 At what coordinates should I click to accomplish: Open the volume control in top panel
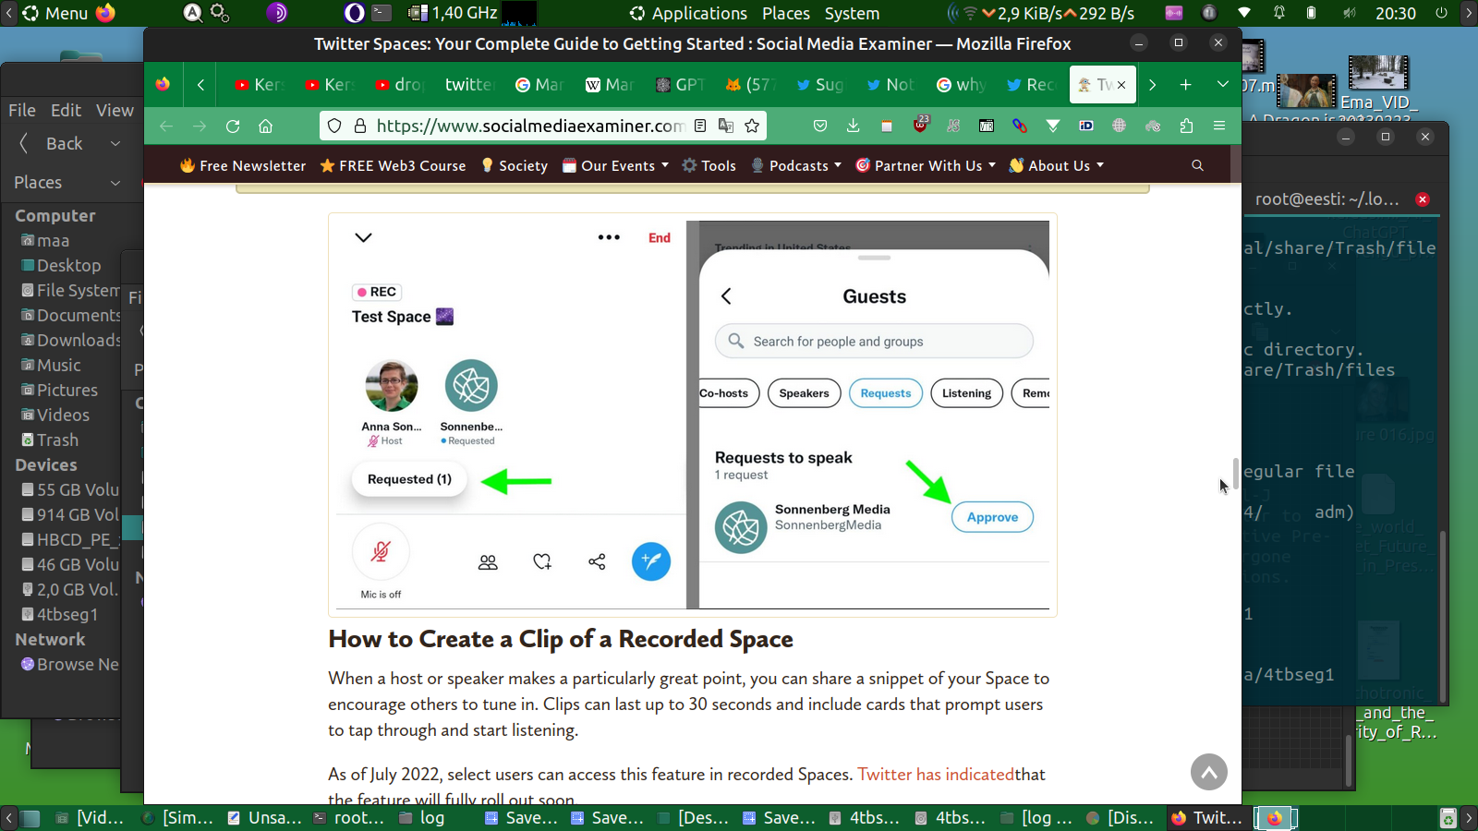1350,13
